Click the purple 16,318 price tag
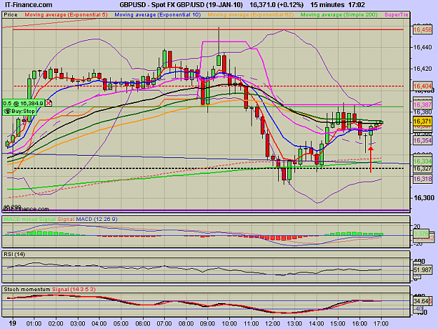 pyautogui.click(x=423, y=179)
